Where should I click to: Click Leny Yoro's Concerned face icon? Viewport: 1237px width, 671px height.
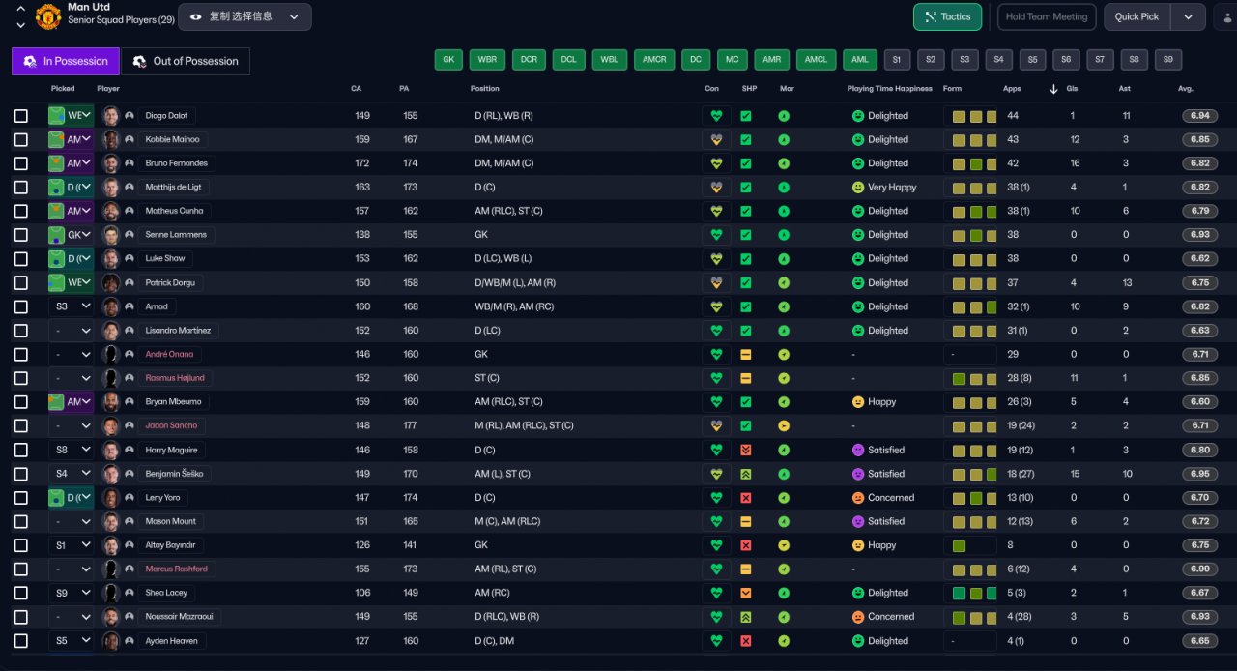coord(857,498)
